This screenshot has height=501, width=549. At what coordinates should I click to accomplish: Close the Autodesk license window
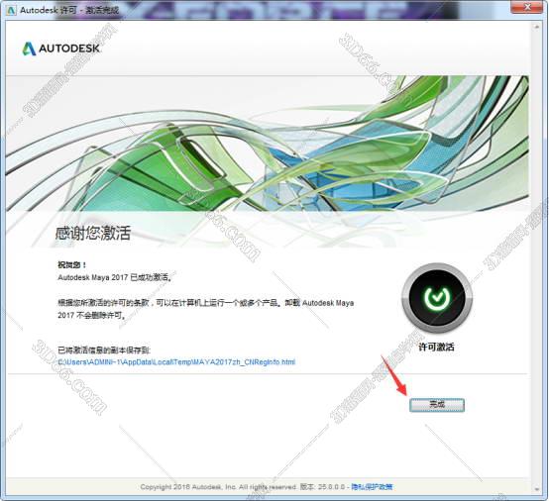point(528,7)
